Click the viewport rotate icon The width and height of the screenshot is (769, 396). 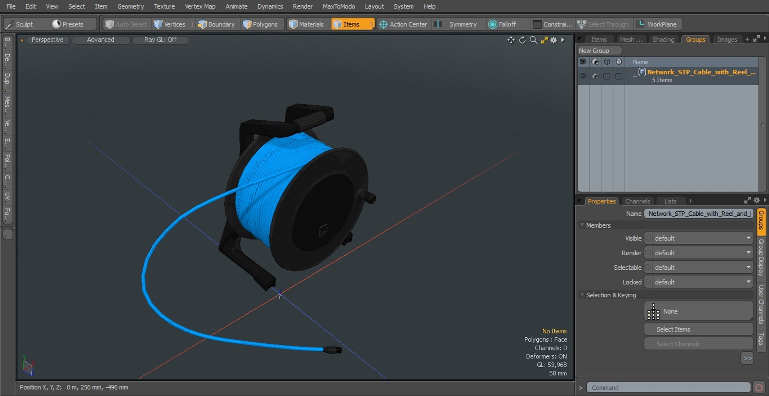pyautogui.click(x=522, y=40)
